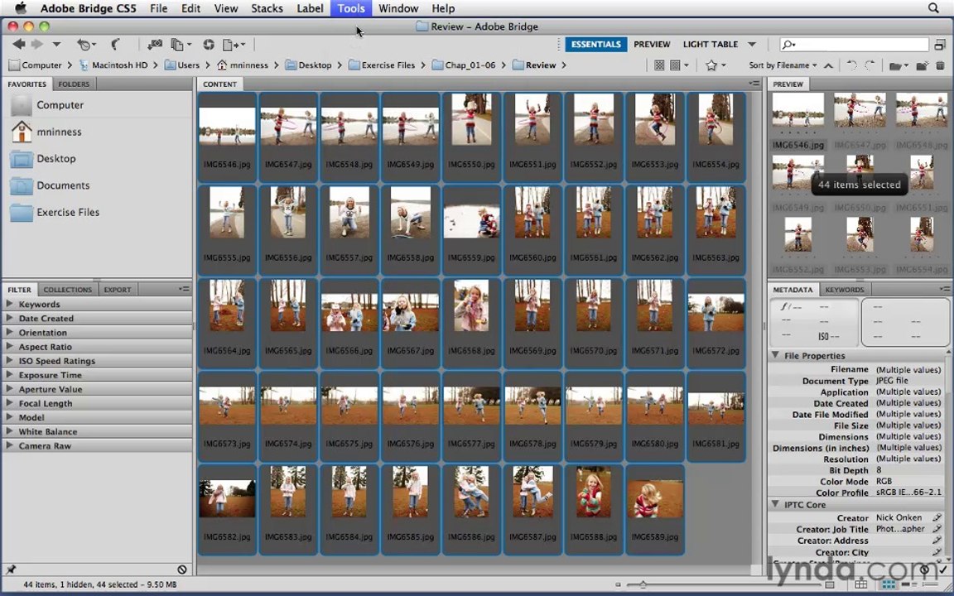Click larger thumbnail size icon
The image size is (954, 596).
click(831, 585)
